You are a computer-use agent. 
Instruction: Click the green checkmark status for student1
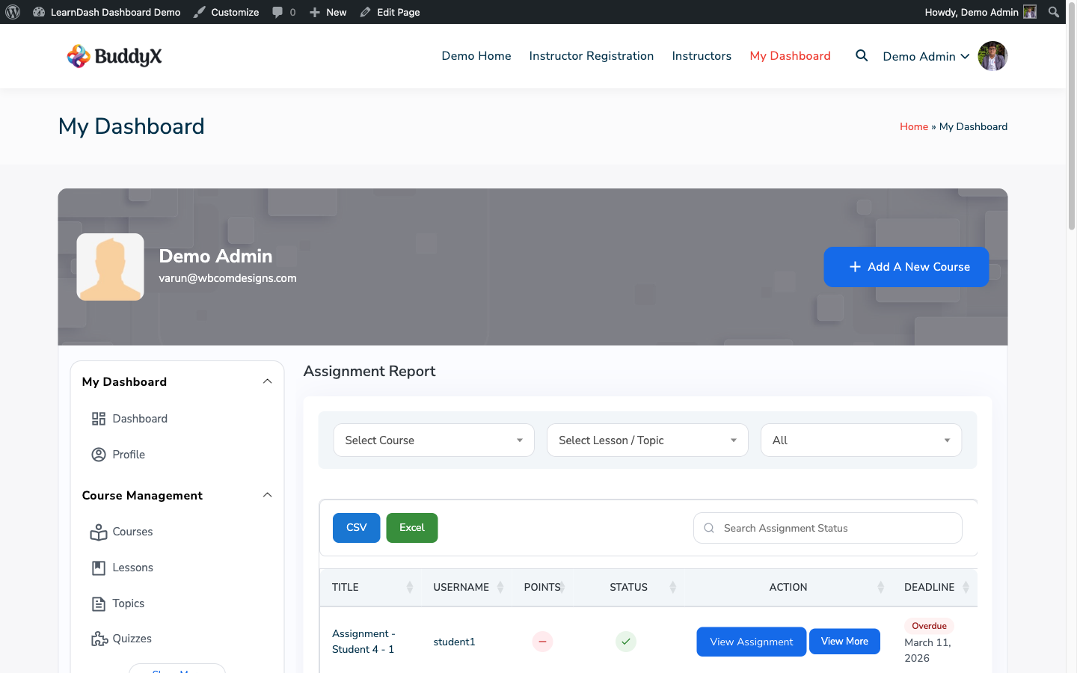click(625, 642)
